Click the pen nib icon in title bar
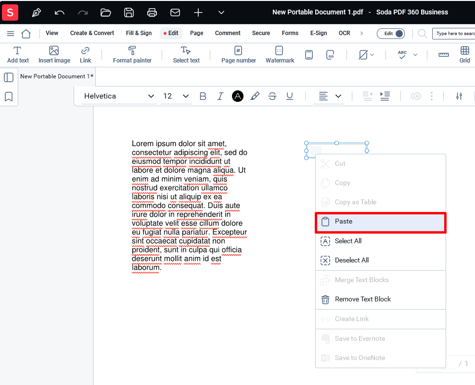Image resolution: width=475 pixels, height=385 pixels. [37, 12]
